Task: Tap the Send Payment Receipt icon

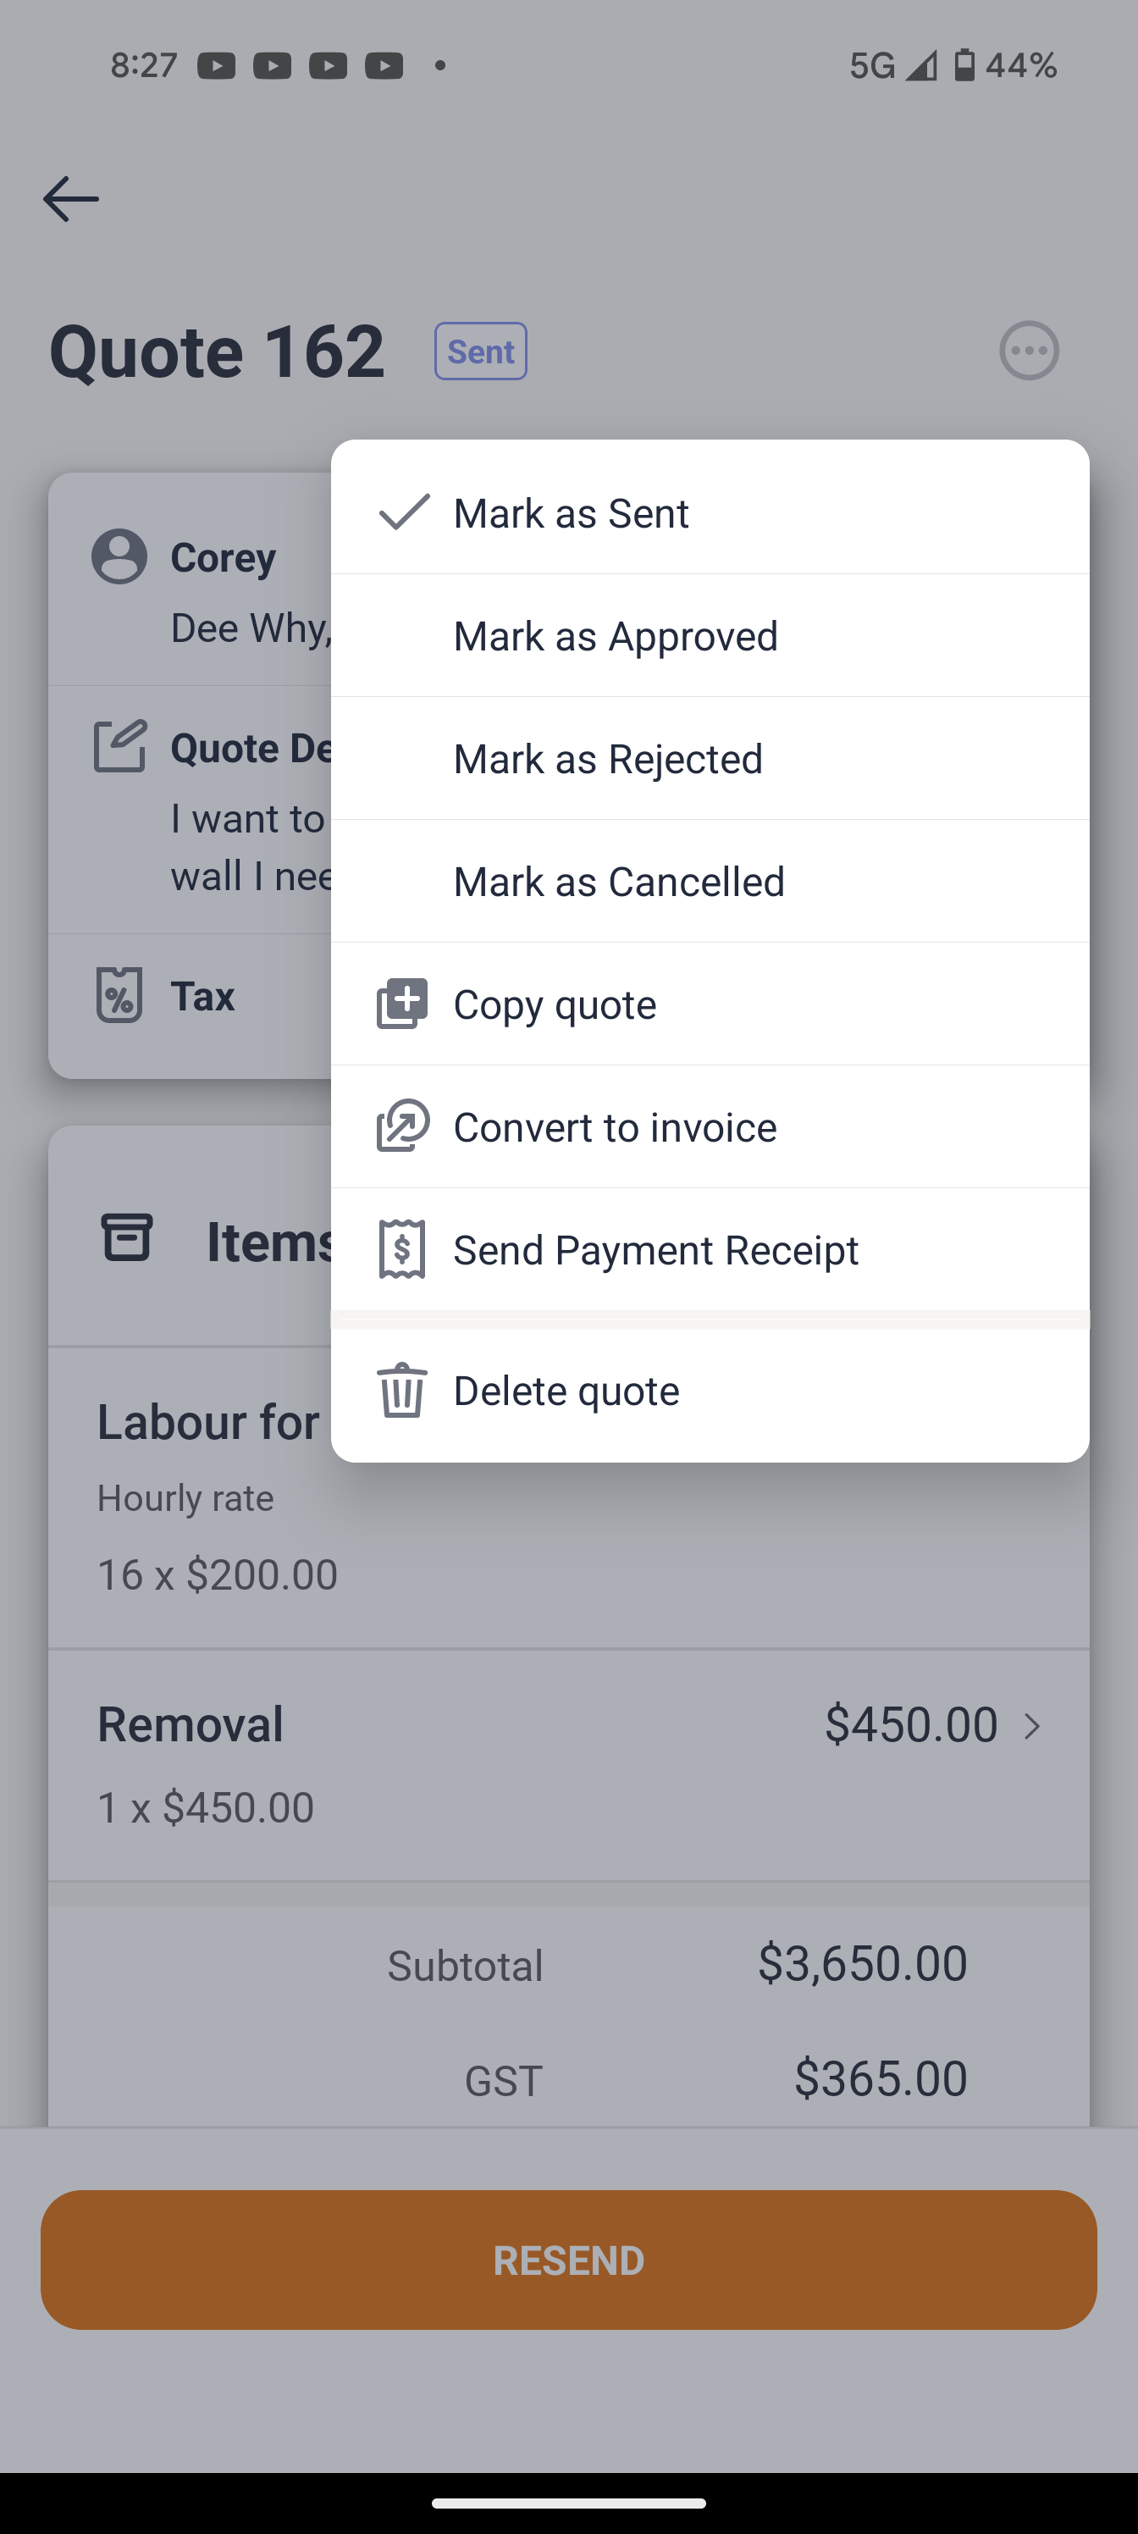Action: click(402, 1249)
